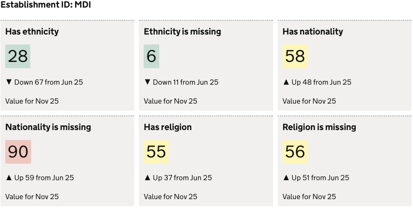Click the up arrow in Religion is missing card

tap(286, 178)
